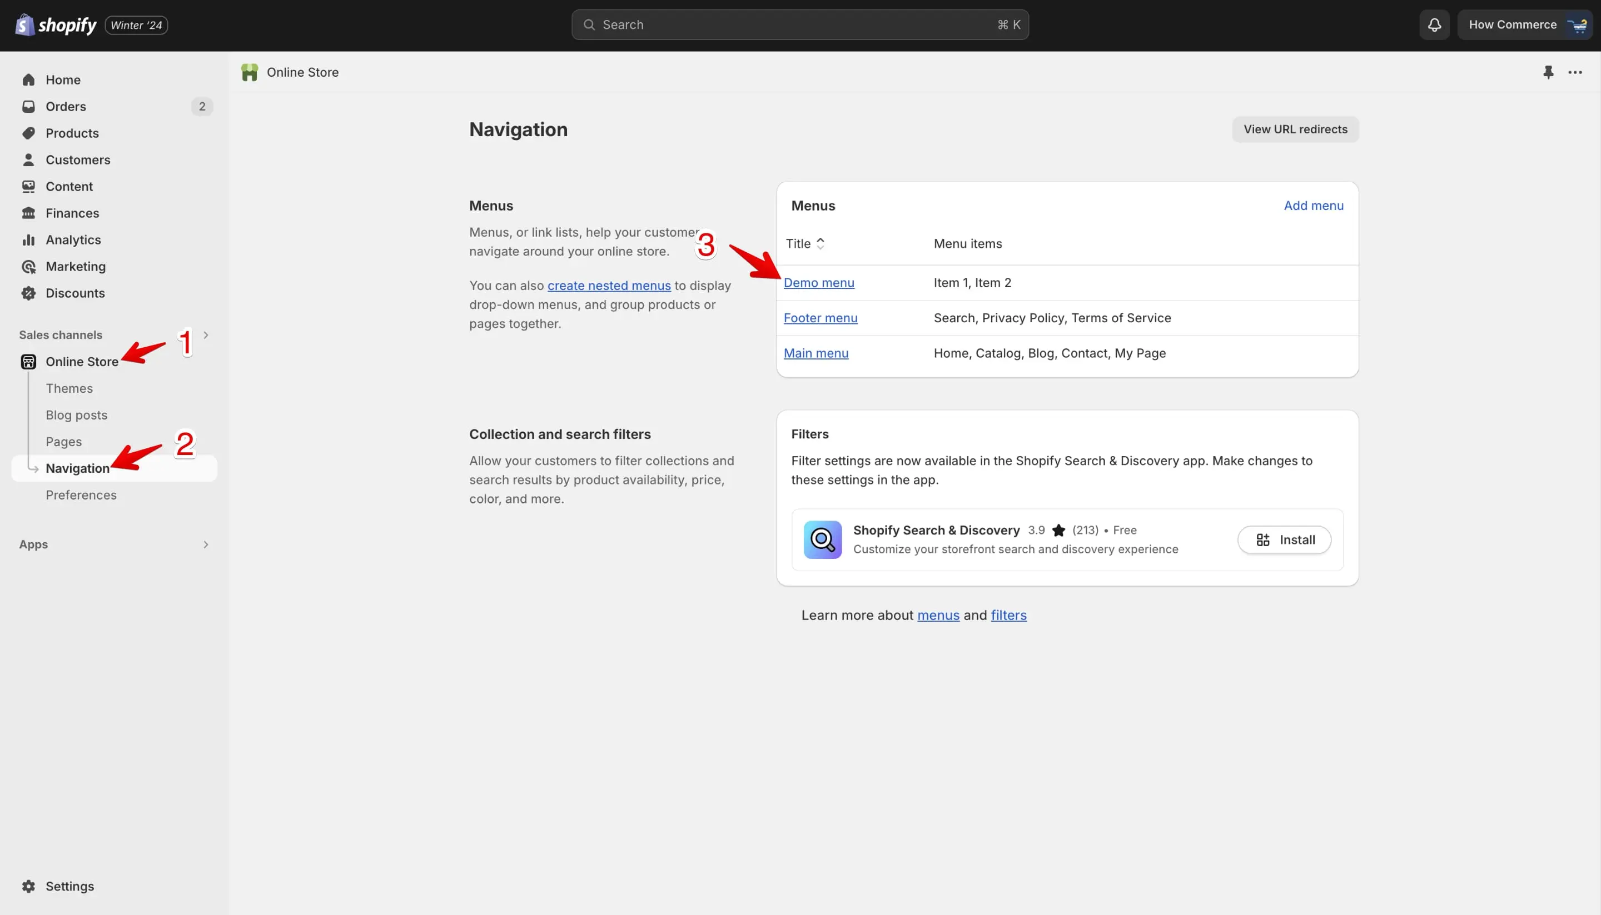1601x915 pixels.
Task: Open the Apps section label
Action: 33,544
